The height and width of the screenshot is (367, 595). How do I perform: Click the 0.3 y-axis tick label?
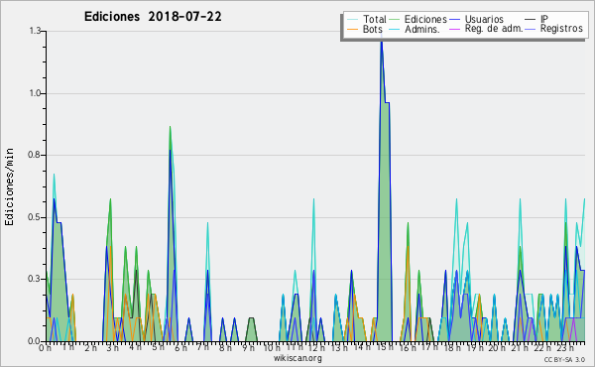tap(35, 279)
